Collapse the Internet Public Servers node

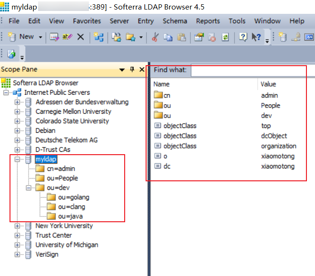tap(6, 93)
